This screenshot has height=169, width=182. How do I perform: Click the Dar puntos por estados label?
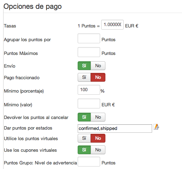28,128
